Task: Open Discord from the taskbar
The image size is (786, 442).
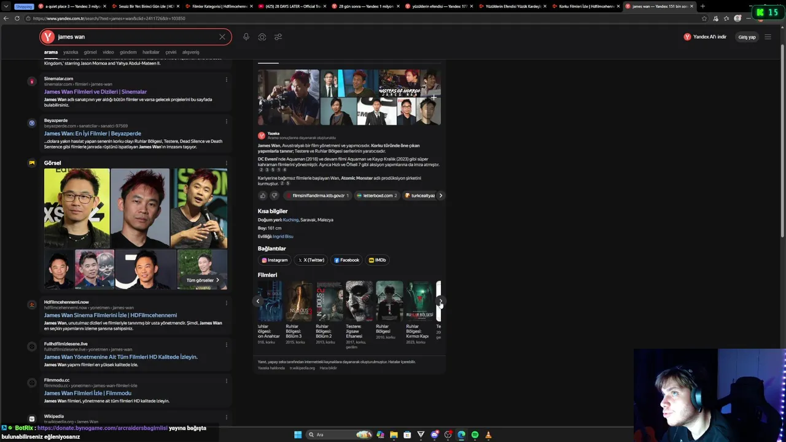Action: pos(435,435)
